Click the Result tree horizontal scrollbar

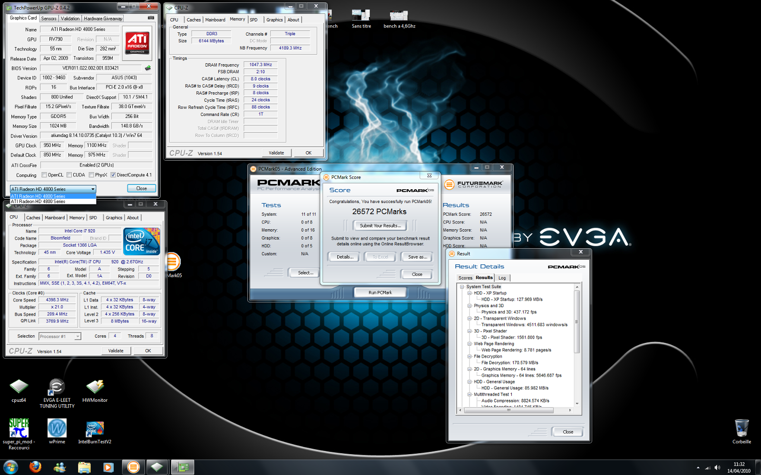[508, 410]
